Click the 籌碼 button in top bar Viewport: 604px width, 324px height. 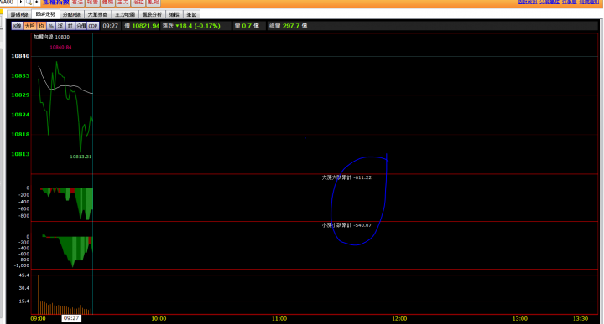coord(108,3)
